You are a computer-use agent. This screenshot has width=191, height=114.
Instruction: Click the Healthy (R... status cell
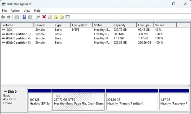click(x=102, y=38)
